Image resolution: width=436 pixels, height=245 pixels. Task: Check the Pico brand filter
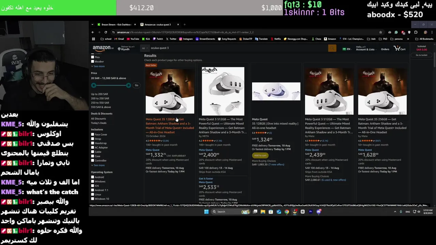click(x=92, y=57)
